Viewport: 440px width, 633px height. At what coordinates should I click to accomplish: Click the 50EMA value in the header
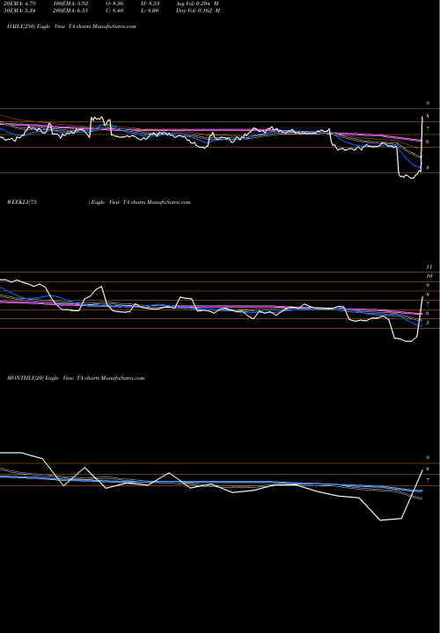click(x=19, y=11)
